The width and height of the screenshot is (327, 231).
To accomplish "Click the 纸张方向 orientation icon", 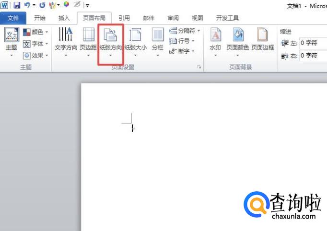I will [x=111, y=35].
